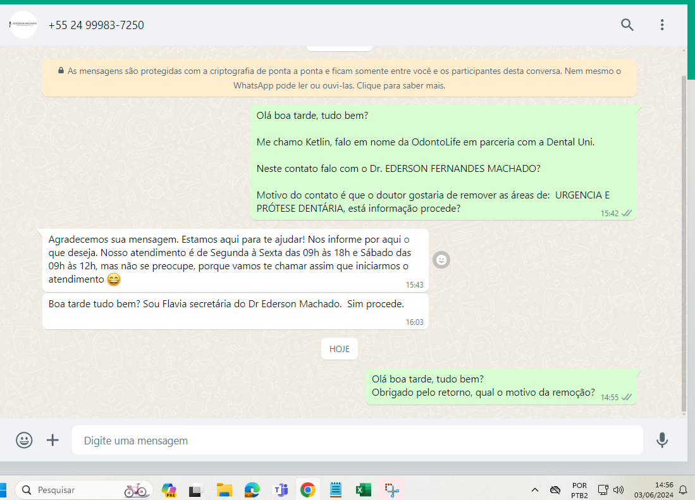Viewport: 695px width, 500px height.
Task: Open Google Chrome in the taskbar
Action: point(308,490)
